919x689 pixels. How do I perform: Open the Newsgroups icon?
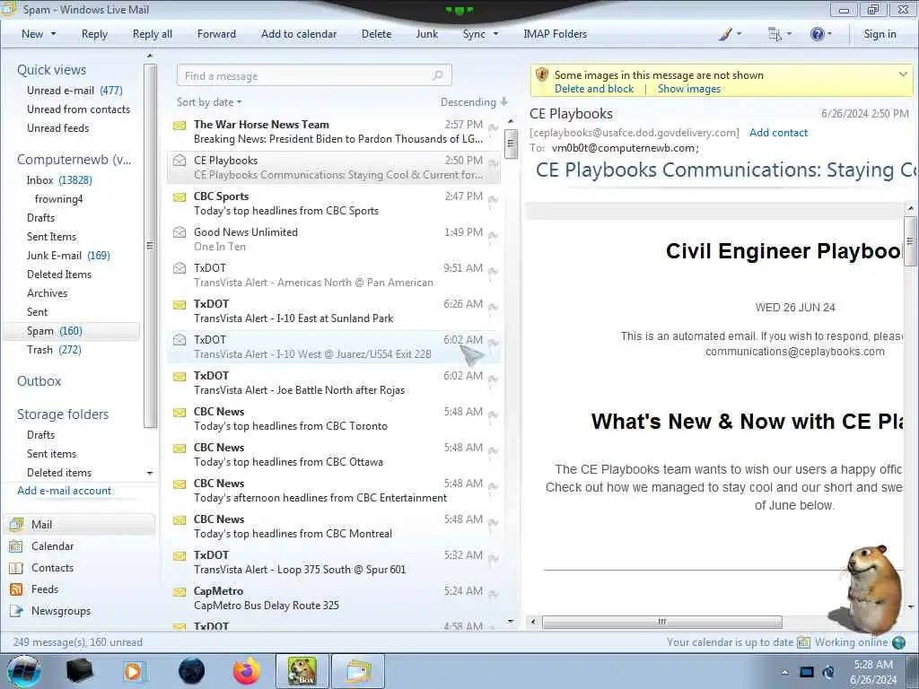16,611
